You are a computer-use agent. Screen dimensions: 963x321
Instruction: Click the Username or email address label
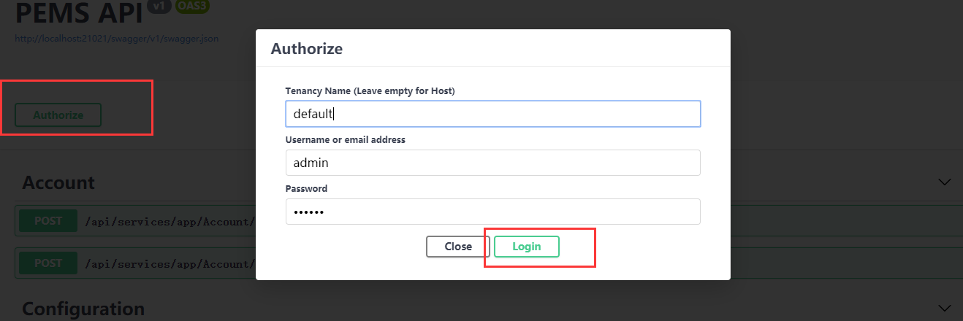345,139
